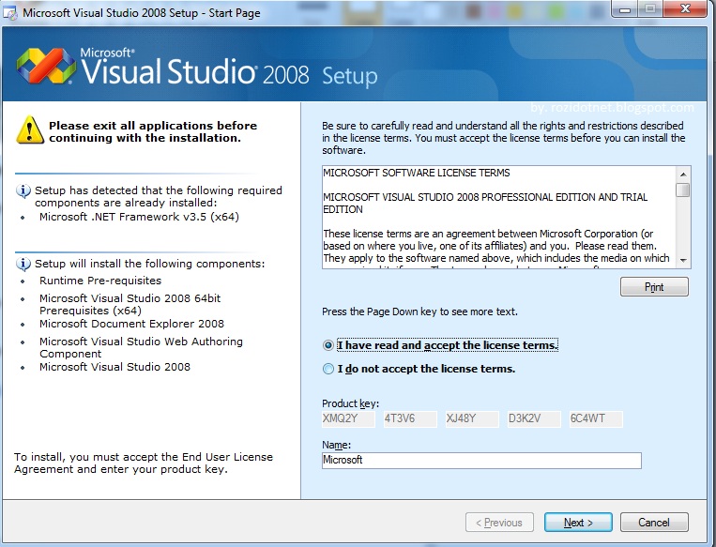The width and height of the screenshot is (716, 547).
Task: Click info icon beside Setup will install
Action: tap(23, 264)
